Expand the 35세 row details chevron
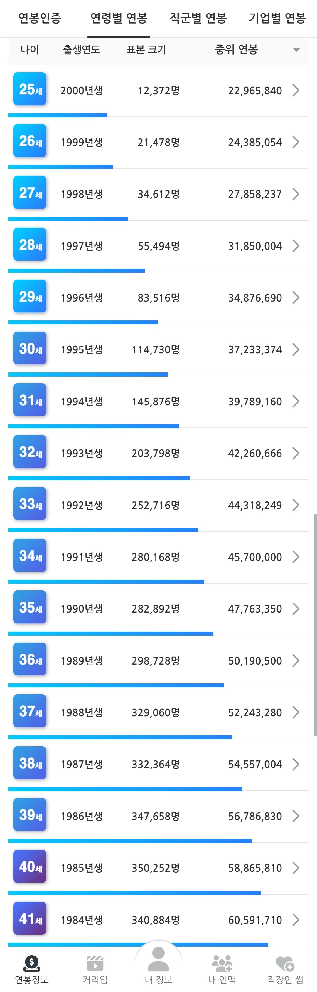 (296, 608)
